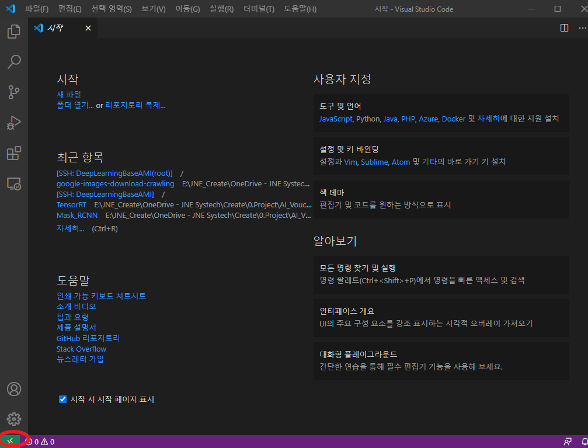Click the VS Code logo in title bar
The width and height of the screenshot is (588, 448).
11,9
